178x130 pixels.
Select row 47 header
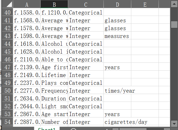(x=8, y=67)
